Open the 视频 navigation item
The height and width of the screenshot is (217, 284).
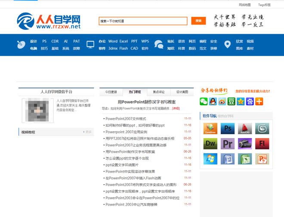pyautogui.click(x=250, y=41)
